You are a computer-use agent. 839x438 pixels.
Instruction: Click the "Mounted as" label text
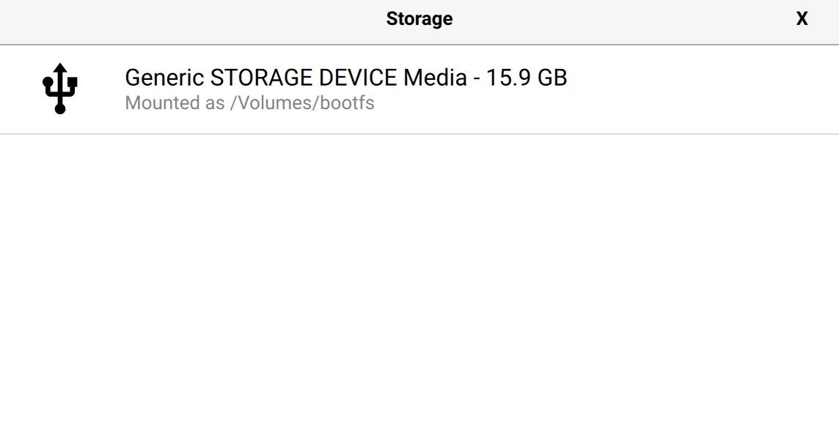175,103
